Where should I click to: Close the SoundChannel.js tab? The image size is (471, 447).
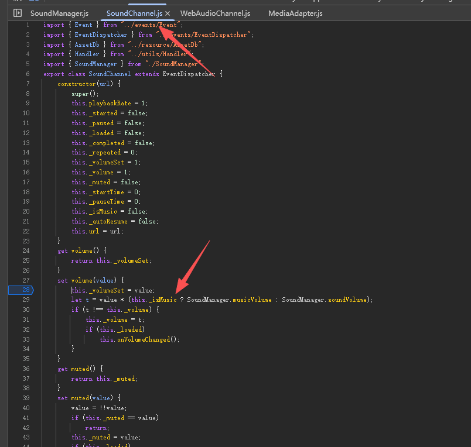point(168,13)
